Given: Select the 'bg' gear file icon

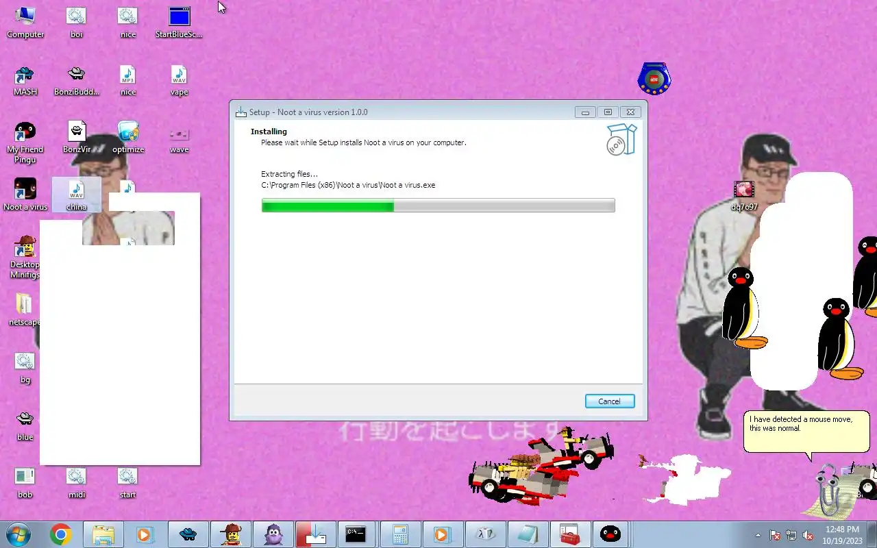Looking at the screenshot, I should tap(25, 368).
